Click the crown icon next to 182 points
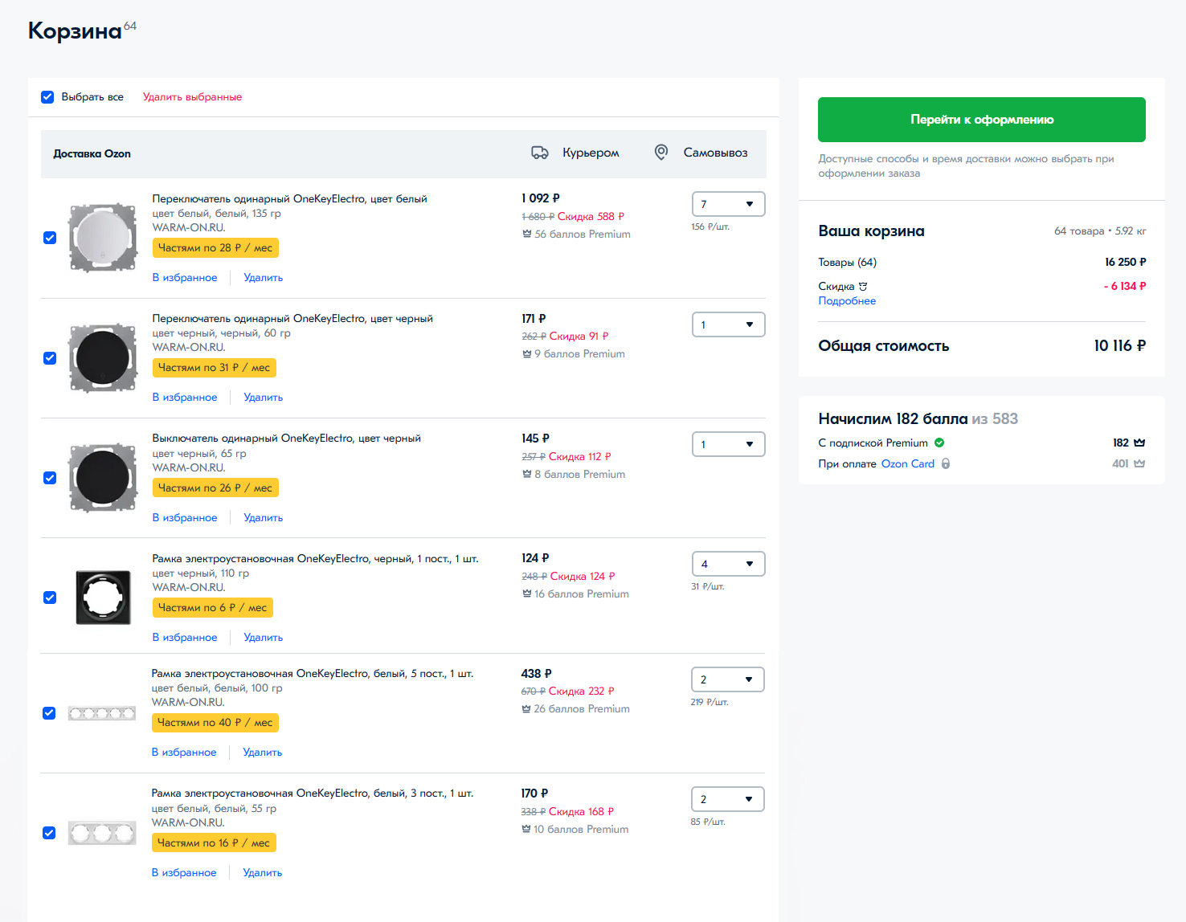The height and width of the screenshot is (922, 1186). tap(1139, 443)
